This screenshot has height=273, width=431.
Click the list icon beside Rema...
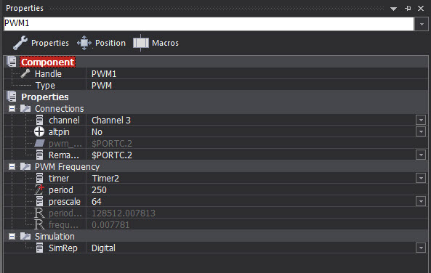click(x=39, y=155)
